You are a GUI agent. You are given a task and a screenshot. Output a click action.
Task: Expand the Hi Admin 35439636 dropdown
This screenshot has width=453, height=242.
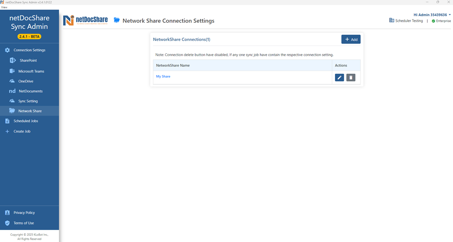(x=432, y=15)
